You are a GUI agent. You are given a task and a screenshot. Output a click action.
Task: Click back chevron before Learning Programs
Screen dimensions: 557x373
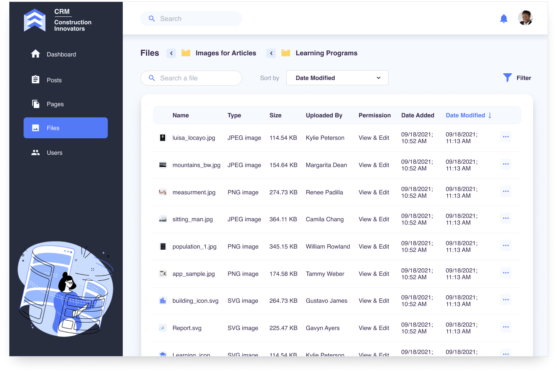[x=271, y=53]
